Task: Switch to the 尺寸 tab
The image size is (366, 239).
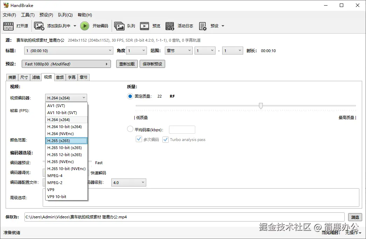Action: point(24,77)
